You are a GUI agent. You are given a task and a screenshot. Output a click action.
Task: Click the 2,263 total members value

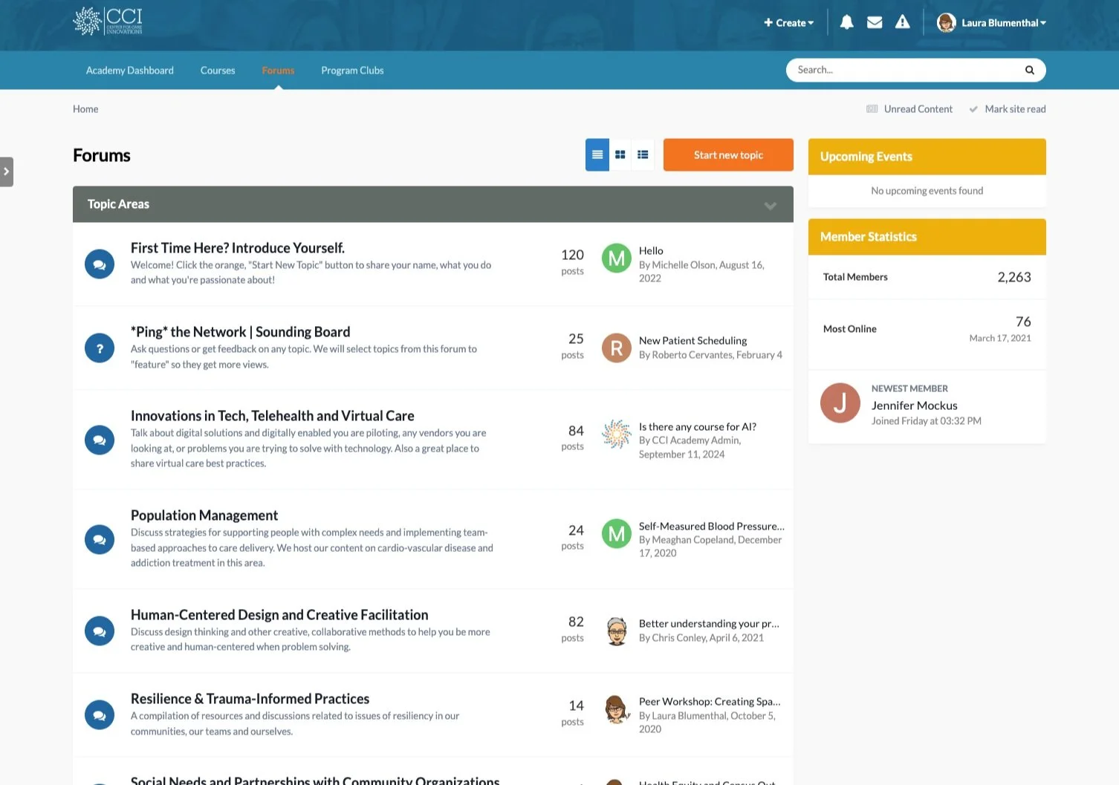1014,277
